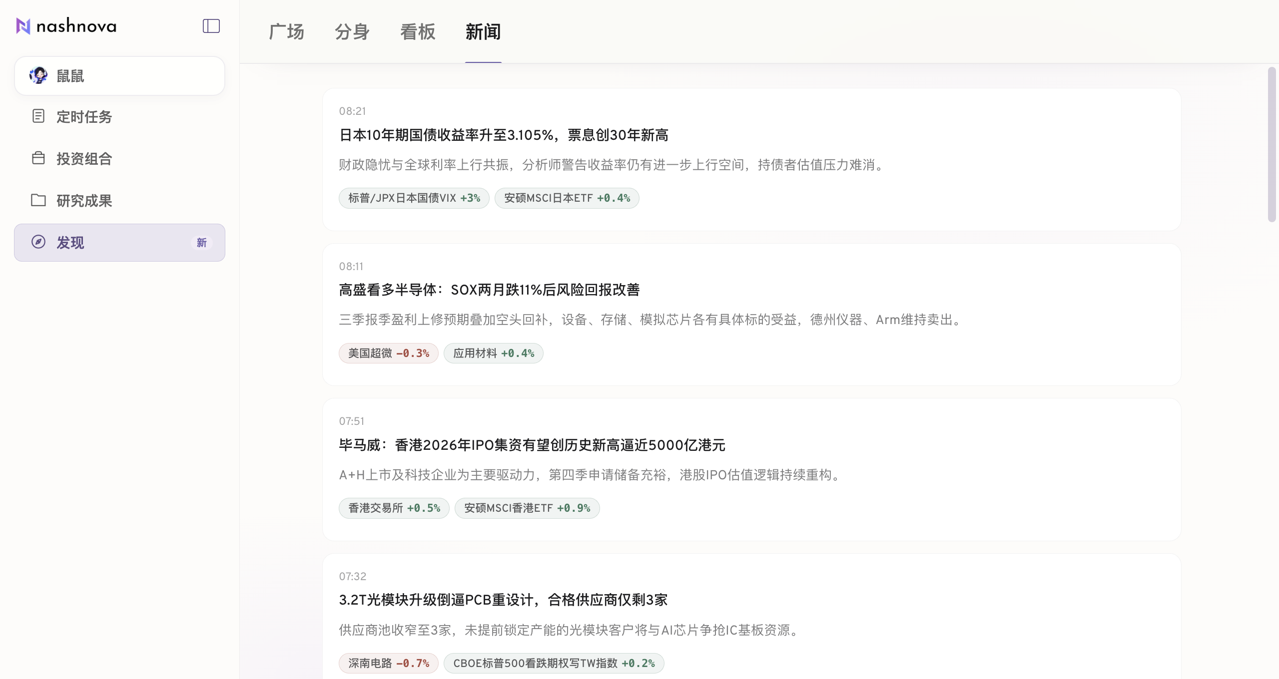
Task: Open headline 毕马威 香港2026年IPO集资
Action: 532,445
